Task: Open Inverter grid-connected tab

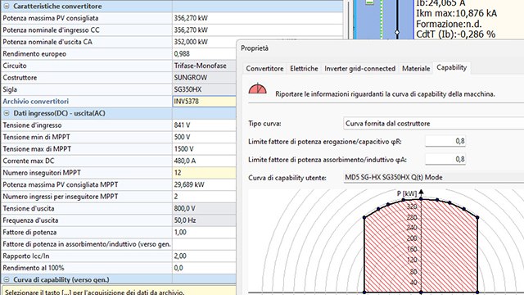Action: [359, 68]
